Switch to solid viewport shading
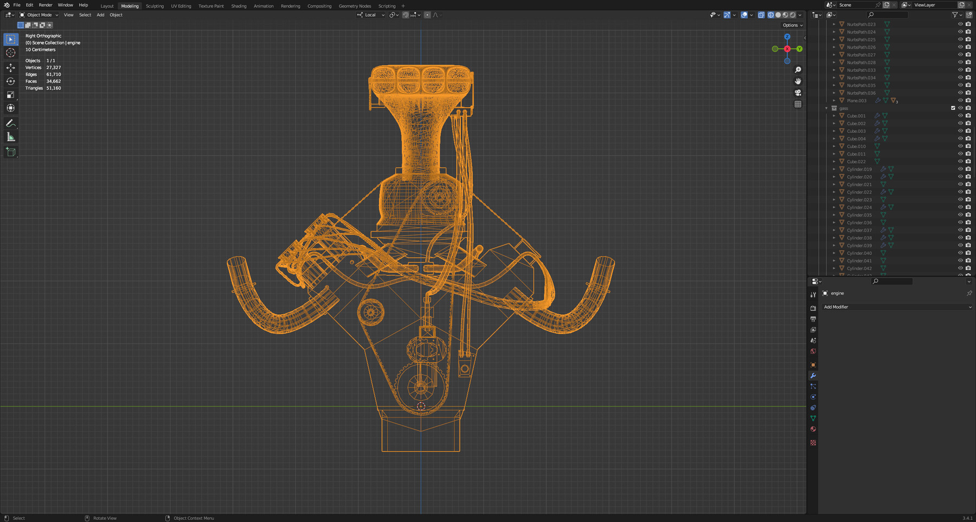Screen dimensions: 976x522 click(x=778, y=15)
